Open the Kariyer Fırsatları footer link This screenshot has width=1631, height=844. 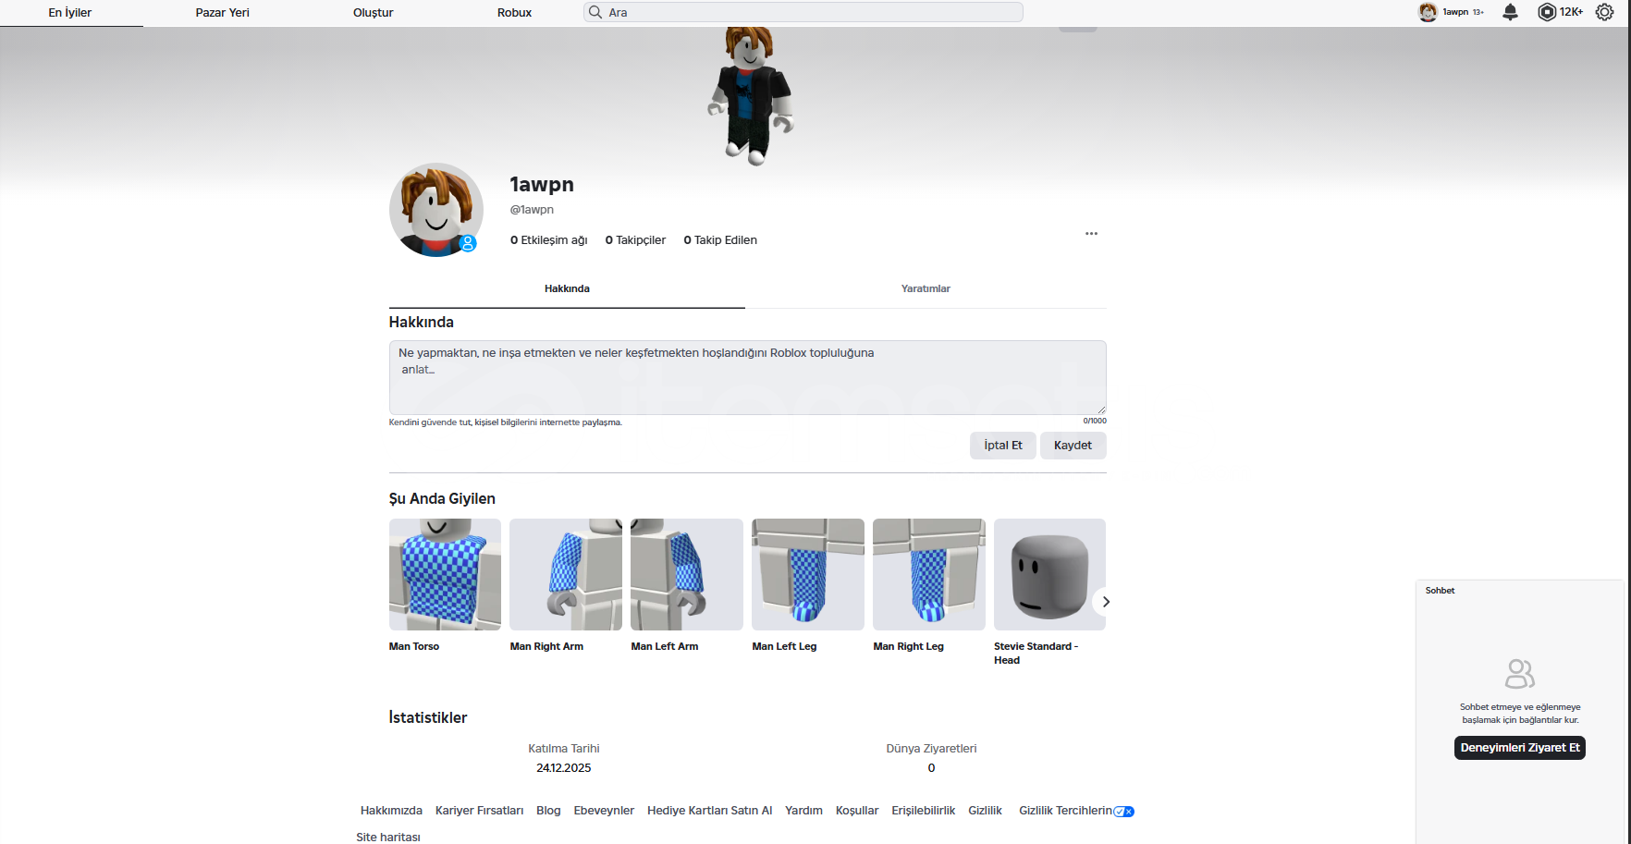click(x=479, y=811)
